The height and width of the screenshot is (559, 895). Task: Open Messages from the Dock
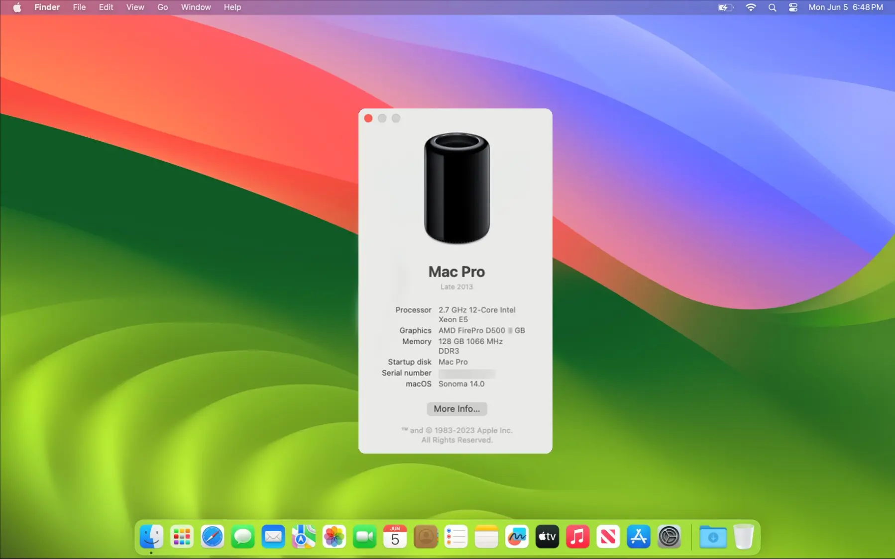[x=243, y=537]
